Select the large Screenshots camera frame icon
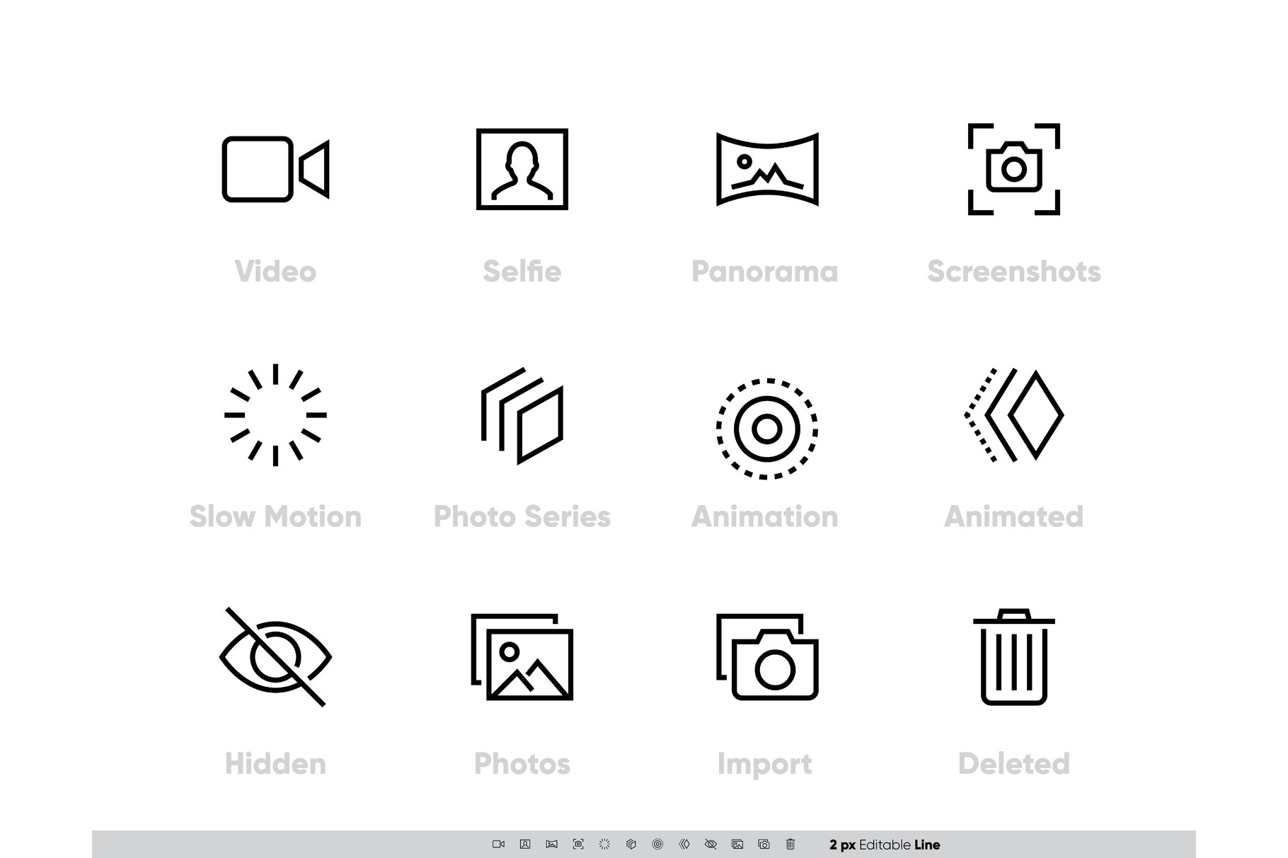1288x858 pixels. (1013, 170)
